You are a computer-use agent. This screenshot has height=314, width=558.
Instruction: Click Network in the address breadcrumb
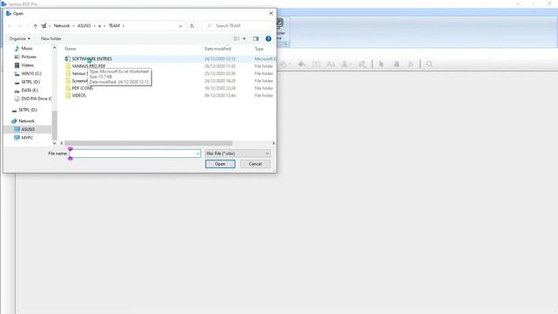pyautogui.click(x=62, y=25)
